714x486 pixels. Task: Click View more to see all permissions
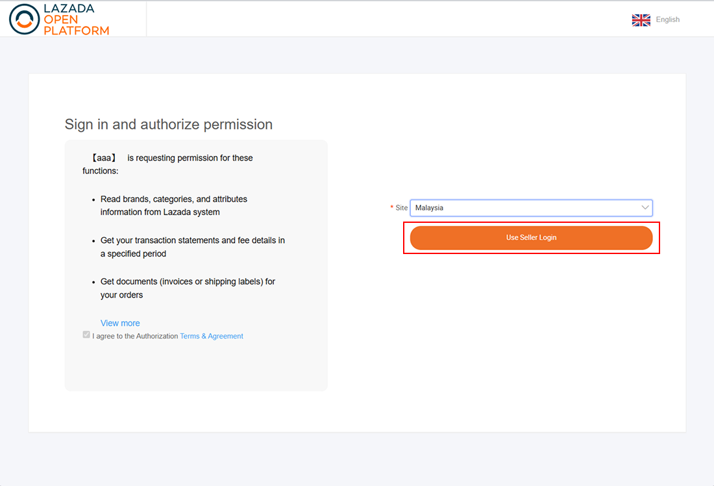point(120,323)
